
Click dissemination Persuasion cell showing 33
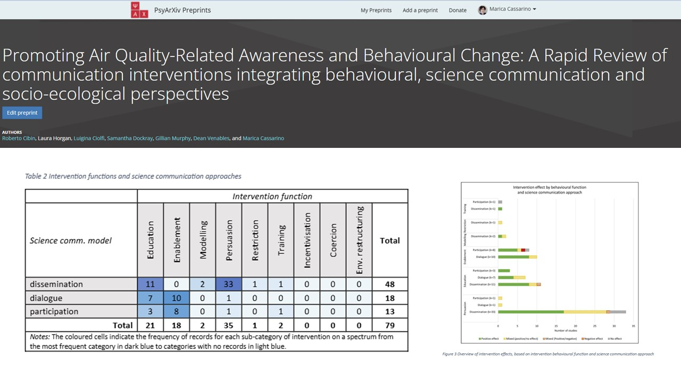point(229,285)
